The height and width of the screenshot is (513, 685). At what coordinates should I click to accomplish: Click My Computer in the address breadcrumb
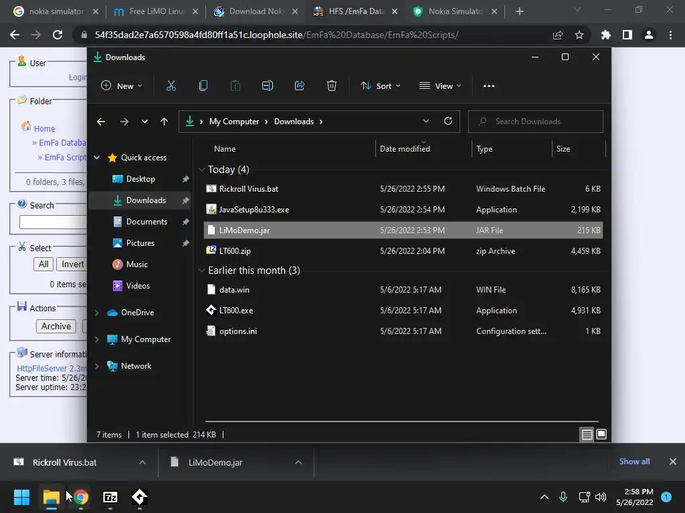[x=234, y=122]
